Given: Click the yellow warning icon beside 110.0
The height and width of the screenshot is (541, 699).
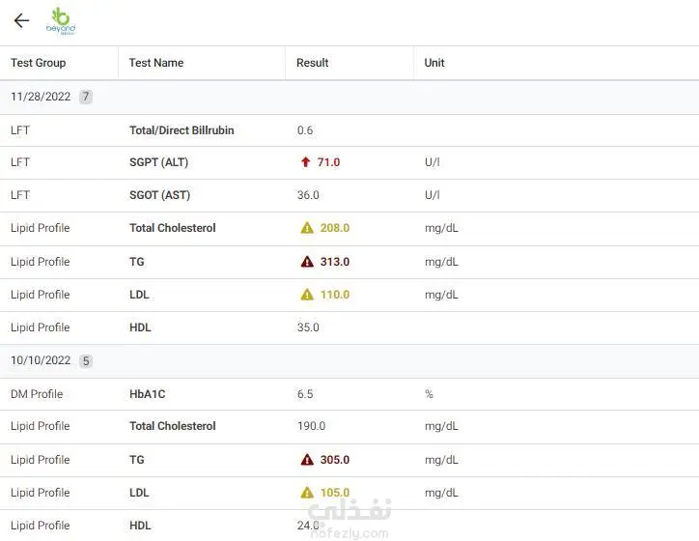Looking at the screenshot, I should [307, 295].
